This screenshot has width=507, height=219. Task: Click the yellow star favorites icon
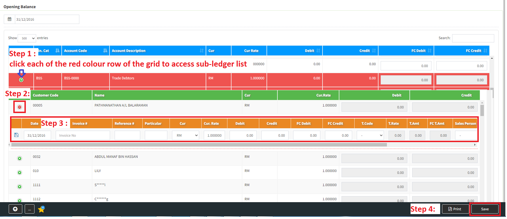41,209
